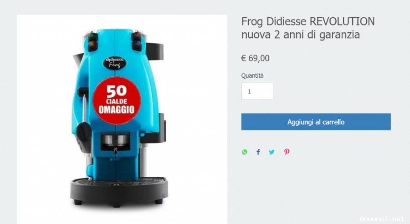This screenshot has height=224, width=410.
Task: Click the € 69,00 price text
Action: (x=255, y=58)
